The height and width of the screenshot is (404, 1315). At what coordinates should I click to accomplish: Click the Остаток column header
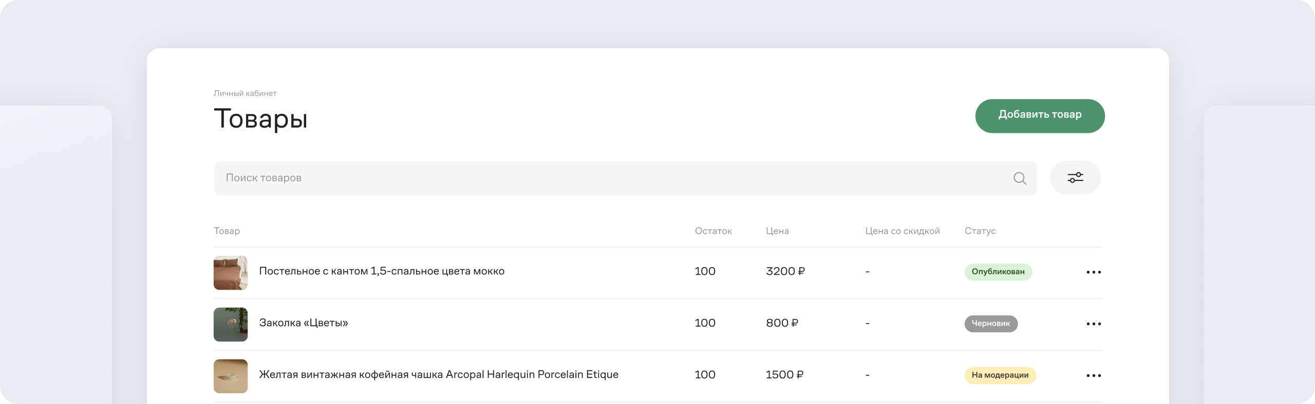point(713,231)
